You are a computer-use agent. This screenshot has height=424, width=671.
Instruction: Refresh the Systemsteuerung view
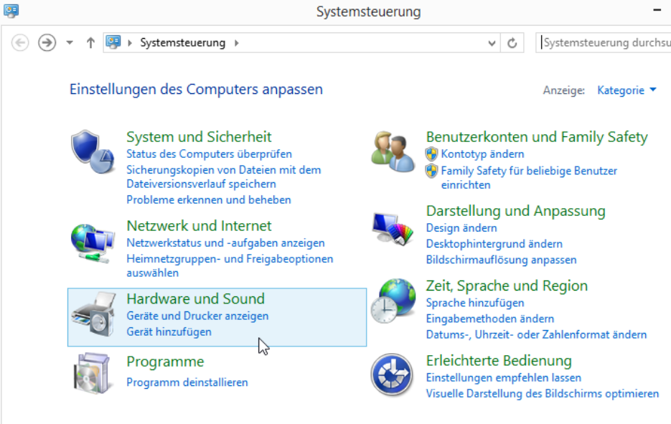[x=512, y=43]
